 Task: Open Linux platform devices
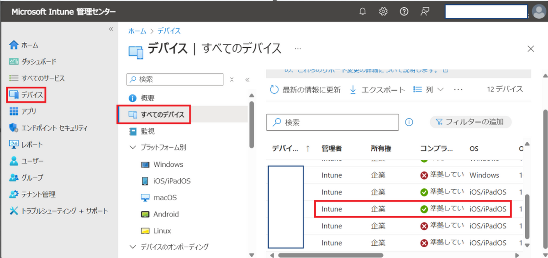(x=156, y=231)
